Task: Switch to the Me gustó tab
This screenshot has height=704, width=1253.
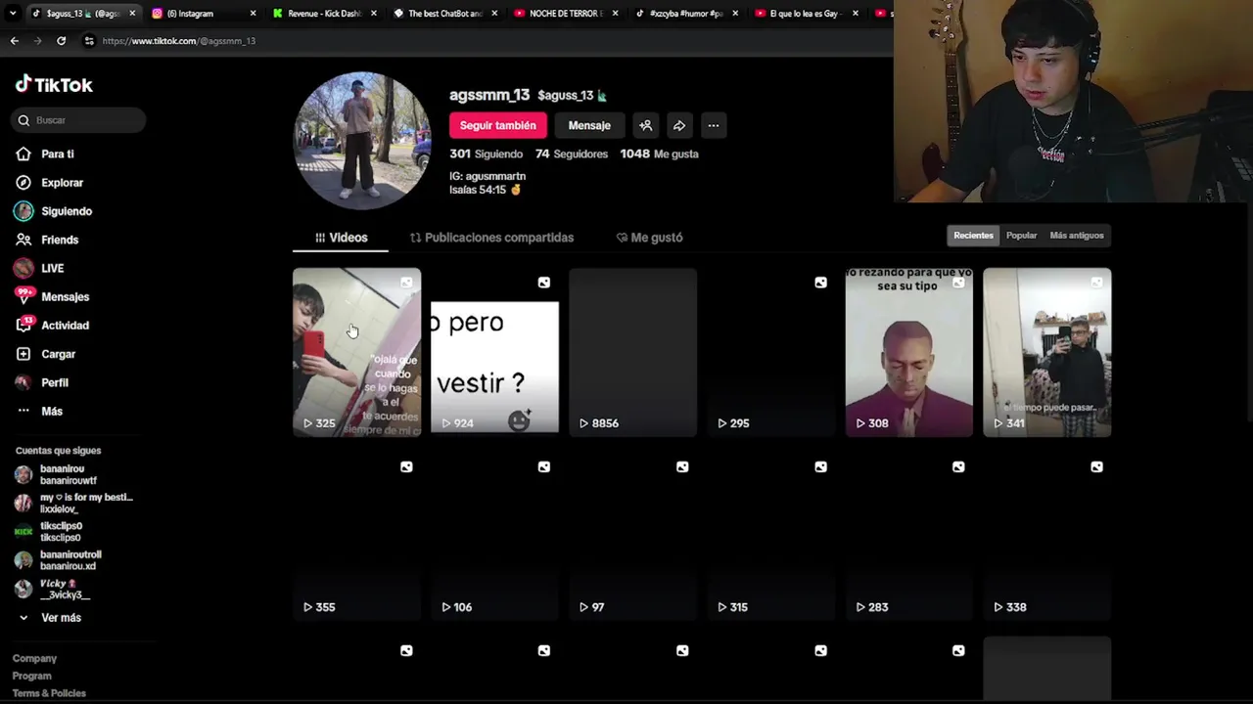Action: pyautogui.click(x=649, y=238)
